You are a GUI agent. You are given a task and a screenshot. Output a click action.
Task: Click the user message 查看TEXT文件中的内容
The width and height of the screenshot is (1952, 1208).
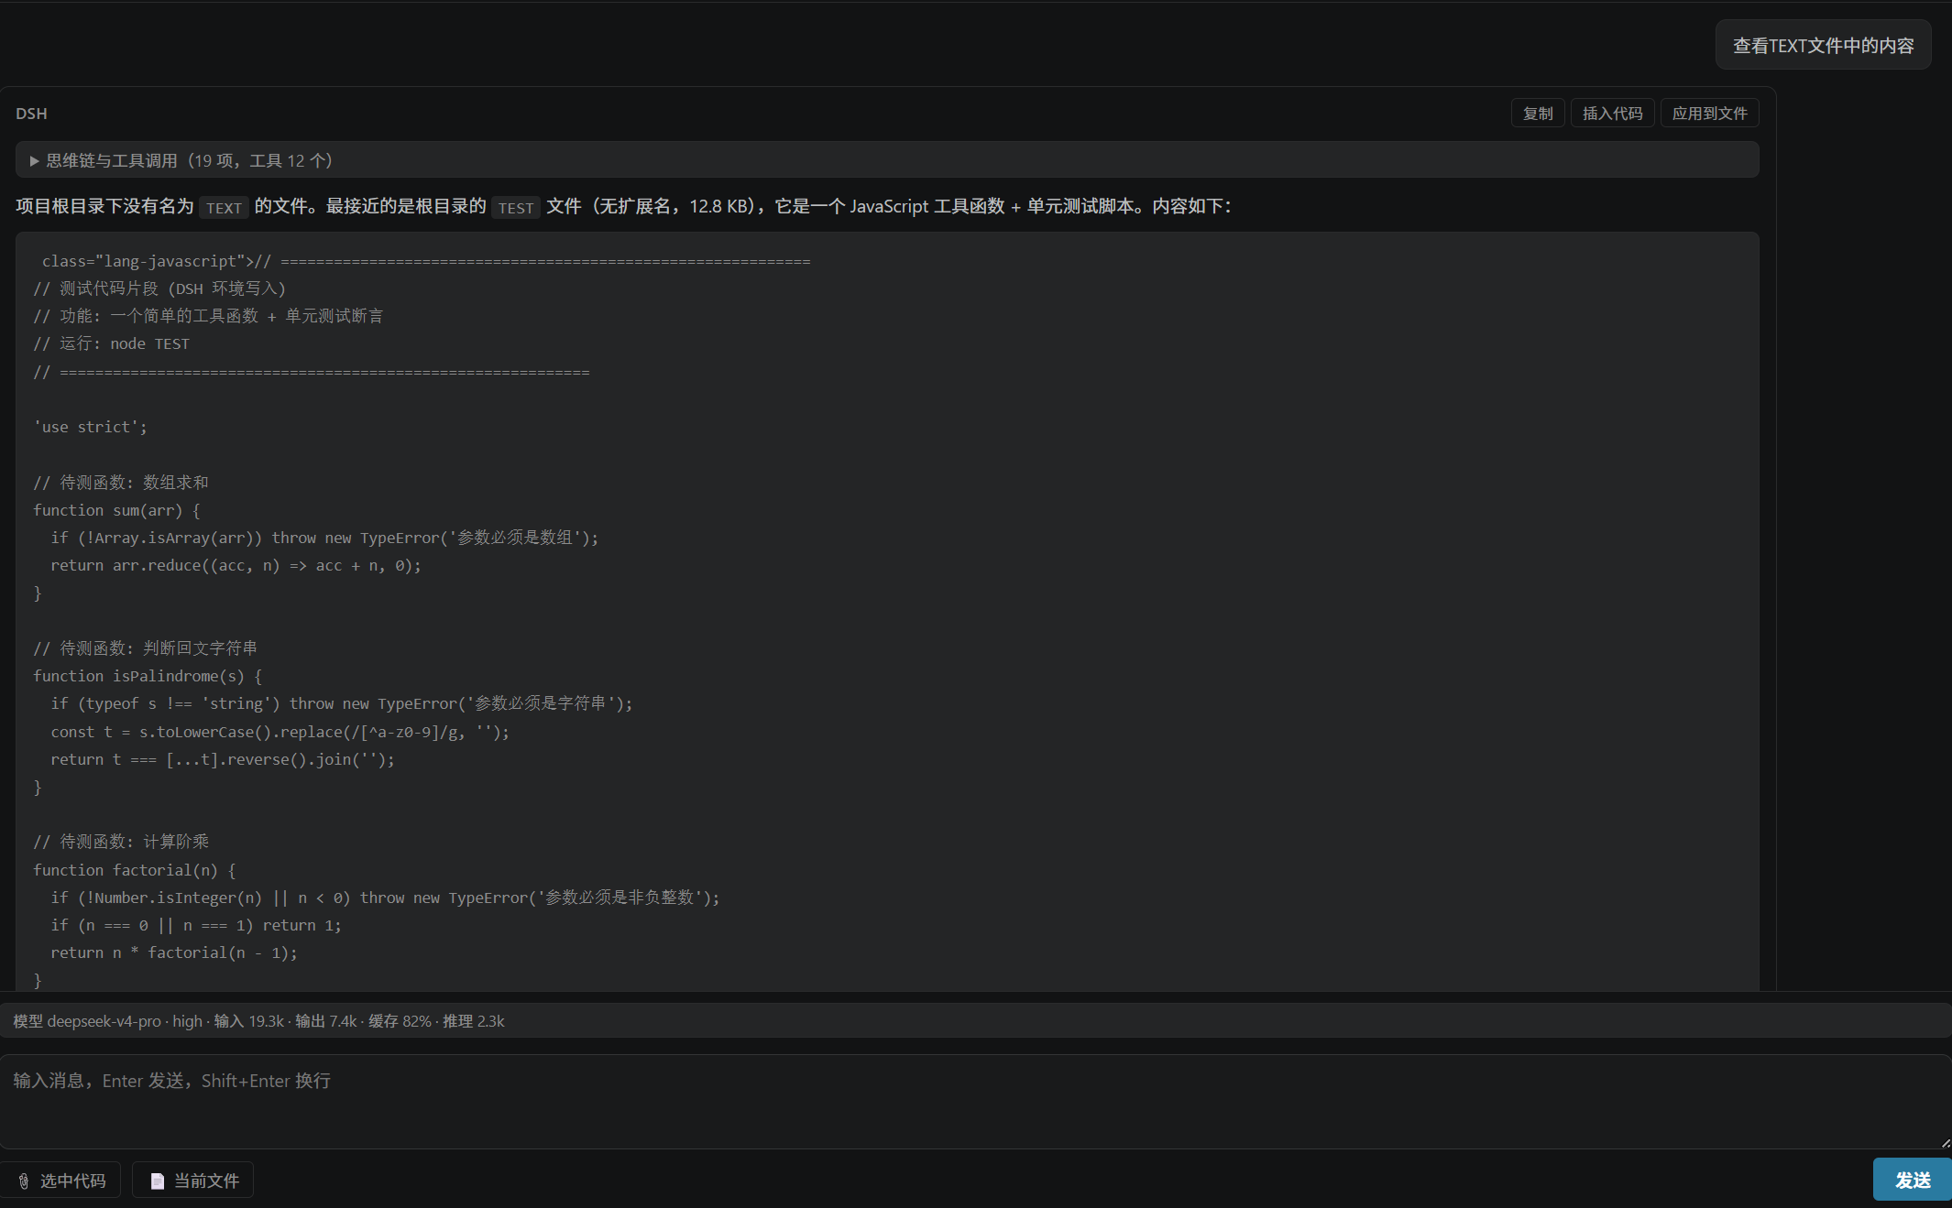pyautogui.click(x=1823, y=45)
